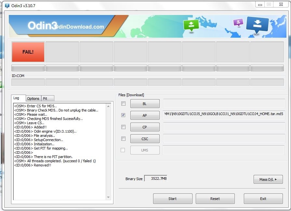
Task: Enable the BL checkbox
Action: pos(123,104)
